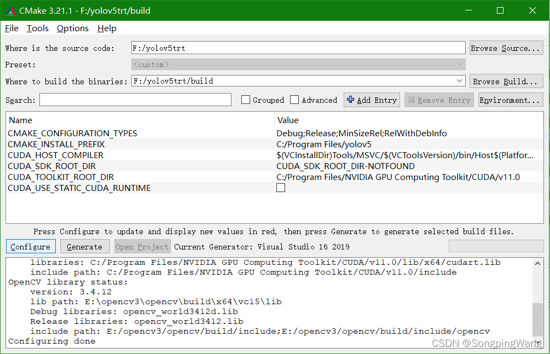
Task: Click value CUDA_SDK_ROOT_DIR-NOTFOUND
Action: pos(345,166)
